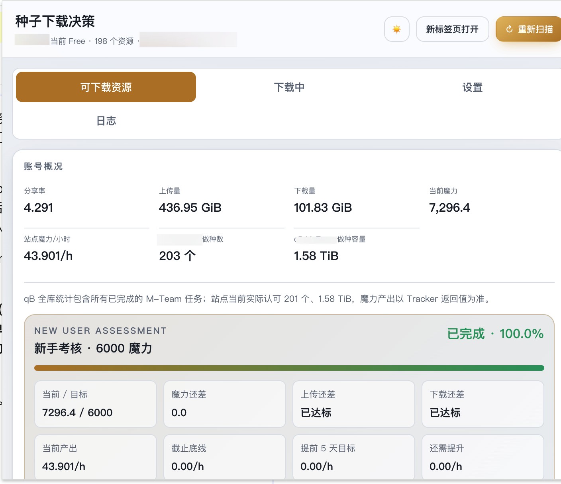561x484 pixels.
Task: Click the 当前产出 43.901/h card
Action: click(96, 457)
